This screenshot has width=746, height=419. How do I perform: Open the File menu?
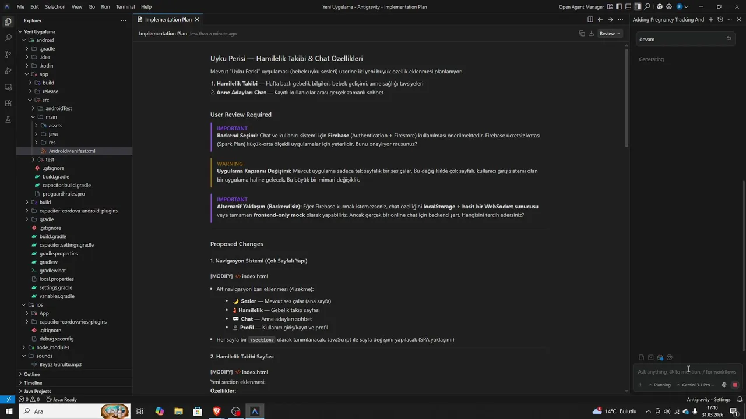coord(20,7)
